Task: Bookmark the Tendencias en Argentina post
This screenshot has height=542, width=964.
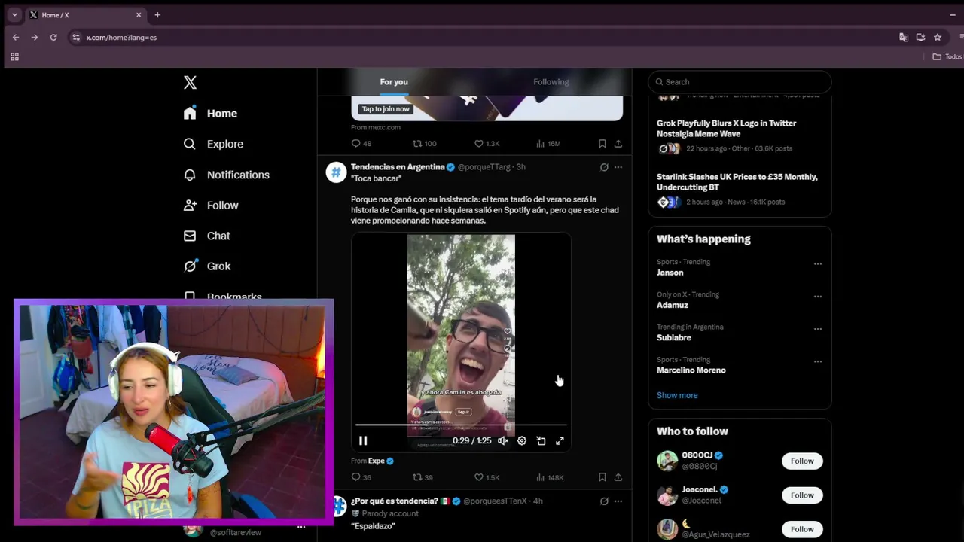Action: [602, 477]
